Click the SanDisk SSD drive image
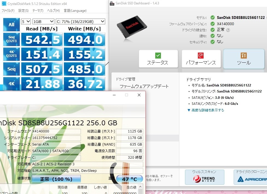Image resolution: width=267 pixels, height=194 pixels. point(132,27)
